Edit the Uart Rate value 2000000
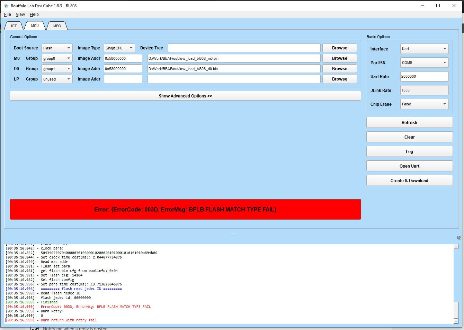Viewport: 464px width, 330px height. (x=424, y=76)
